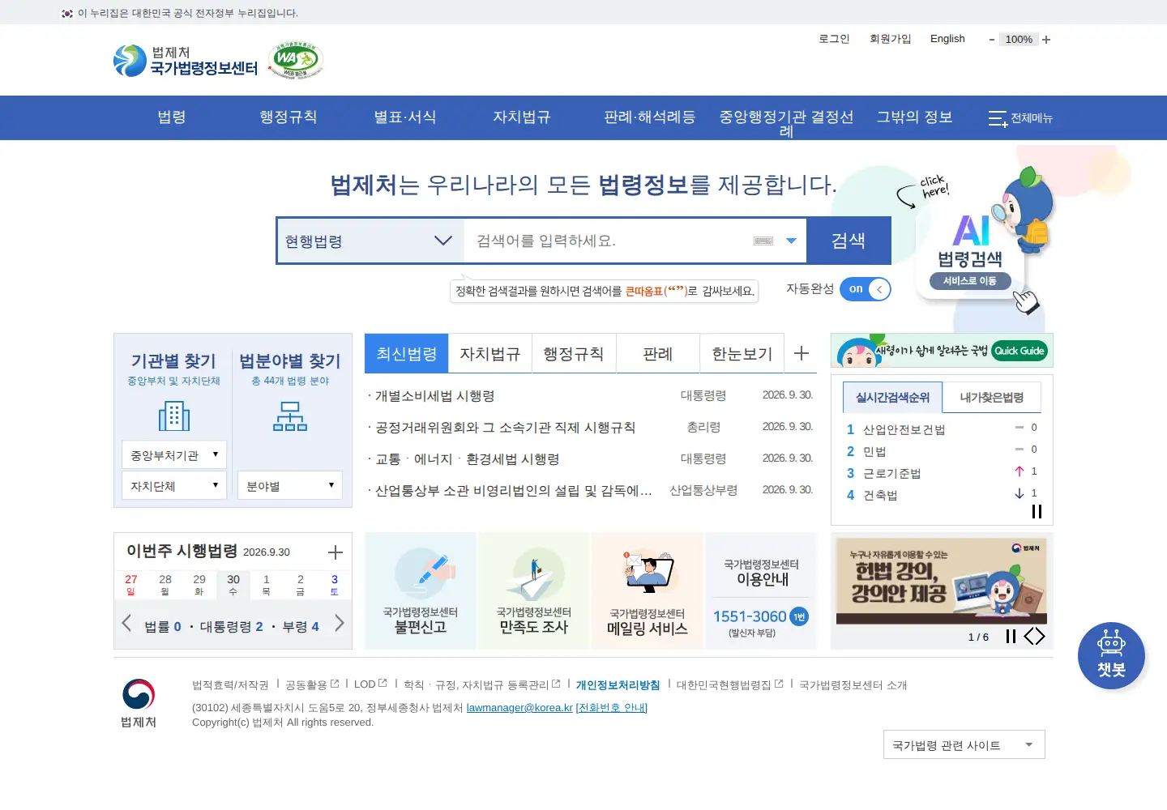The height and width of the screenshot is (810, 1167).
Task: Open the virtual keyboard icon in search box
Action: [x=763, y=241]
